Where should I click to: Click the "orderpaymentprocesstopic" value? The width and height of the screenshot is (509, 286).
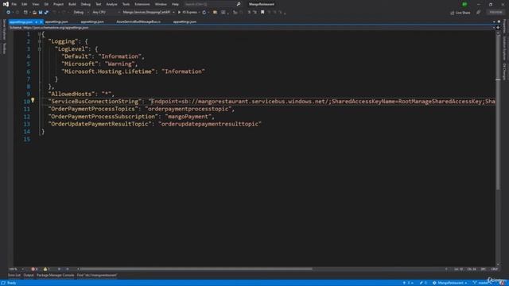click(x=188, y=109)
